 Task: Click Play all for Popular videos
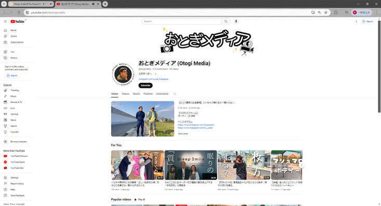click(x=140, y=200)
